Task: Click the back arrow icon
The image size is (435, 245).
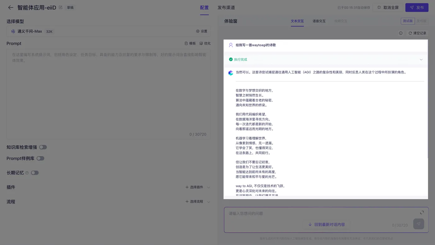Action: (x=11, y=7)
